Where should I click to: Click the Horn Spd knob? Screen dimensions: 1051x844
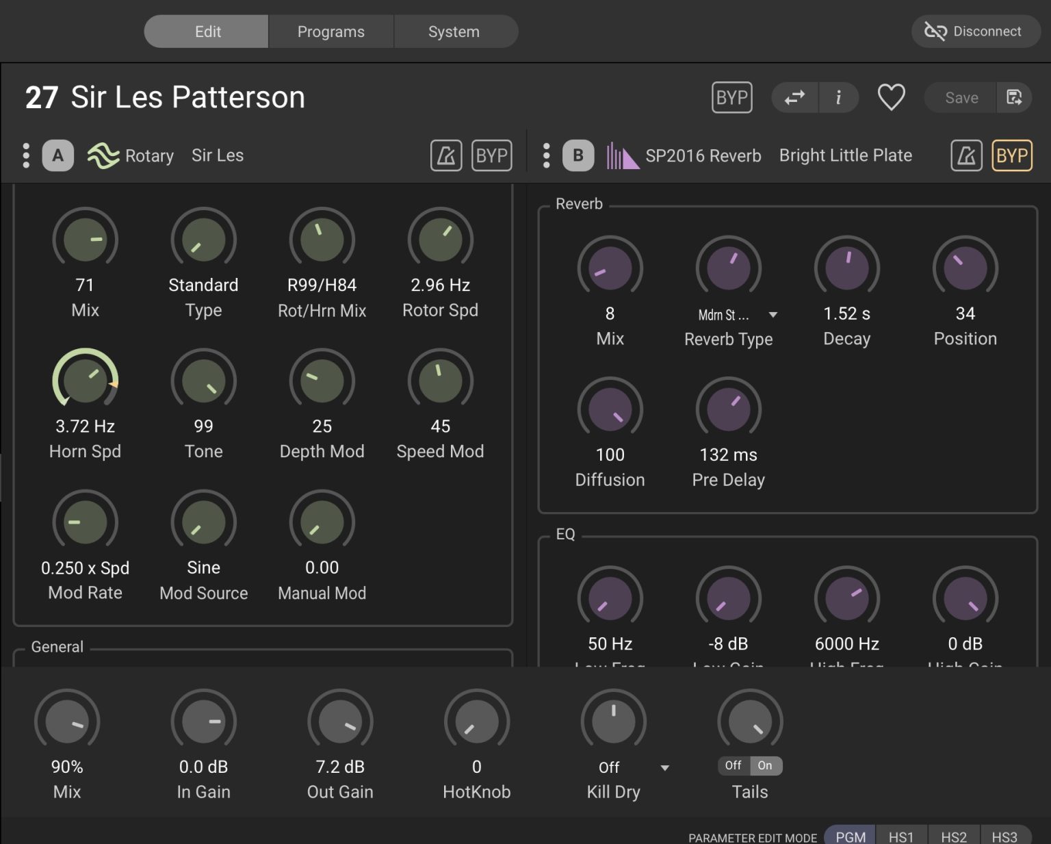click(x=86, y=381)
